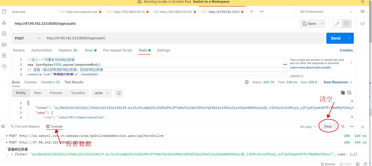Image resolution: width=372 pixels, height=166 pixels.
Task: Open Mock Servers sidebar icon
Action: point(4,45)
